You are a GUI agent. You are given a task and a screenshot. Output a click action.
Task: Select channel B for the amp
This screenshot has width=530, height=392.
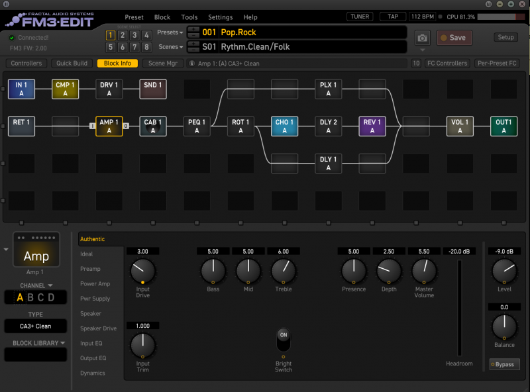point(30,298)
